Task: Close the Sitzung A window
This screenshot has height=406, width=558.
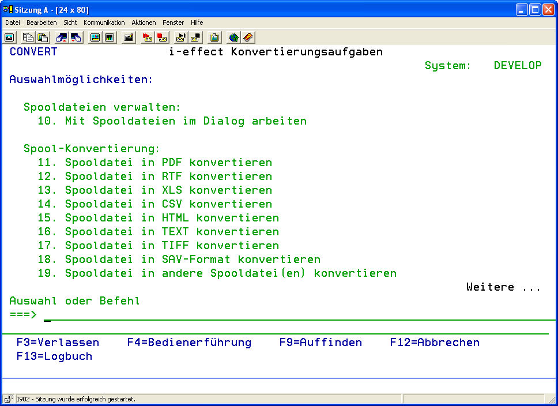Action: point(548,10)
